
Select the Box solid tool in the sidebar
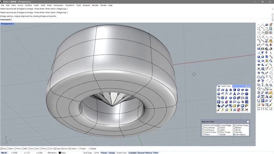tap(259, 57)
